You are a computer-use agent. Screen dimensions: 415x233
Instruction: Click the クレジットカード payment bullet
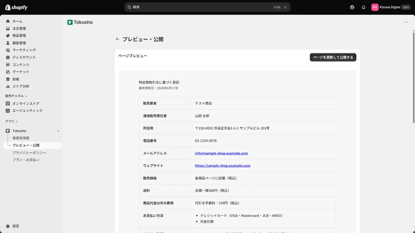click(241, 215)
